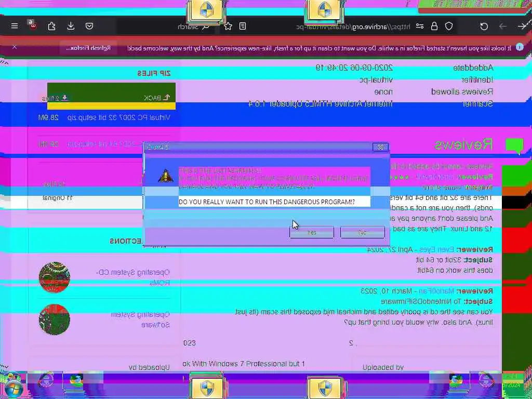This screenshot has height=399, width=532.
Task: Click the 'Reviews allowed' metadata label
Action: (462, 92)
